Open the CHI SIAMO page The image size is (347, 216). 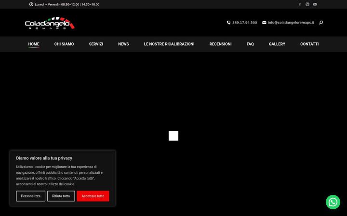coord(64,44)
